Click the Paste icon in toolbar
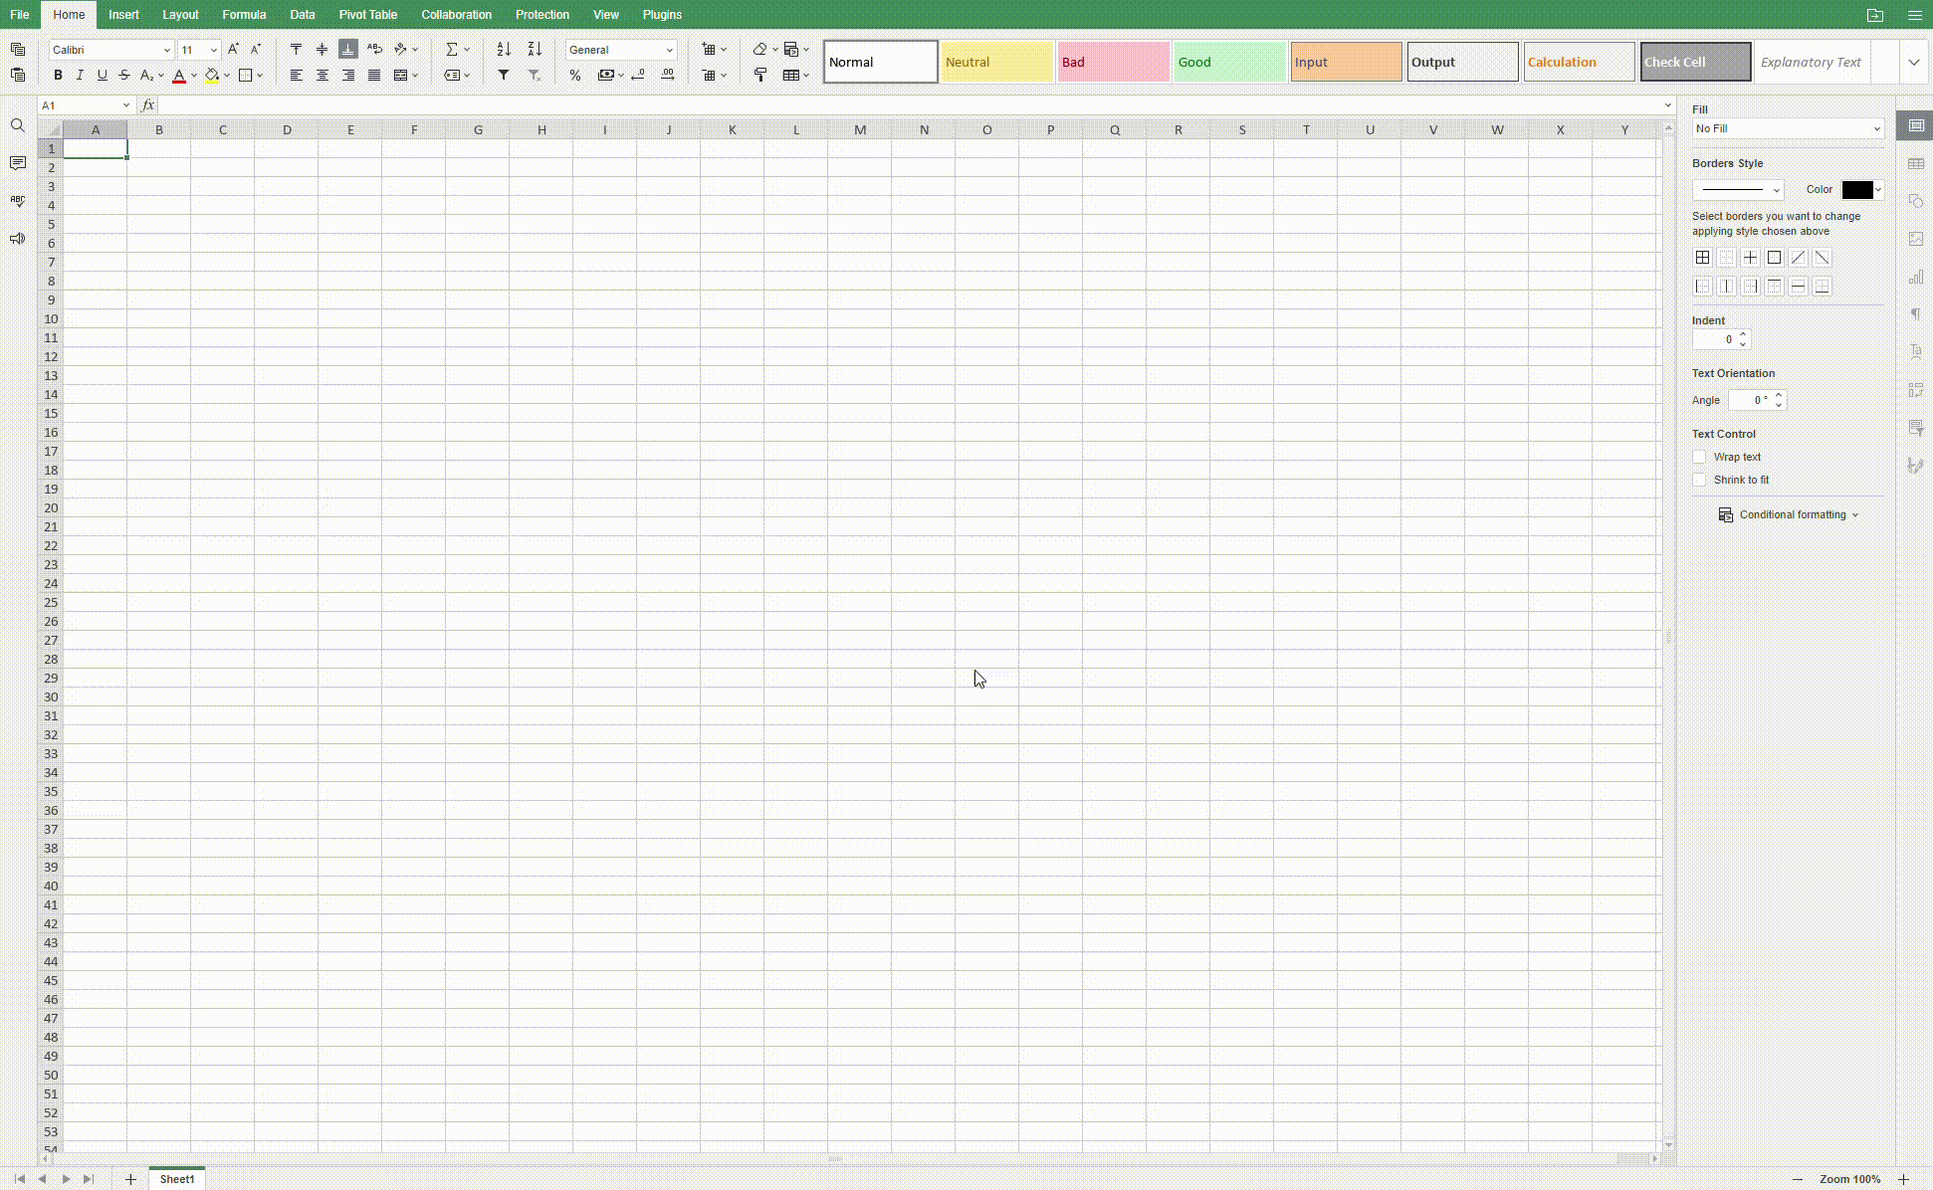This screenshot has height=1190, width=1933. coord(18,75)
